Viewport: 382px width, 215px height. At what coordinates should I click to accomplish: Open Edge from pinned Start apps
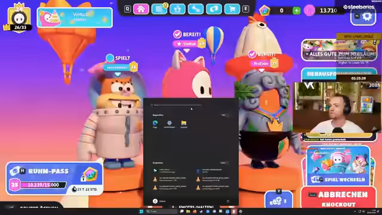pyautogui.click(x=155, y=124)
